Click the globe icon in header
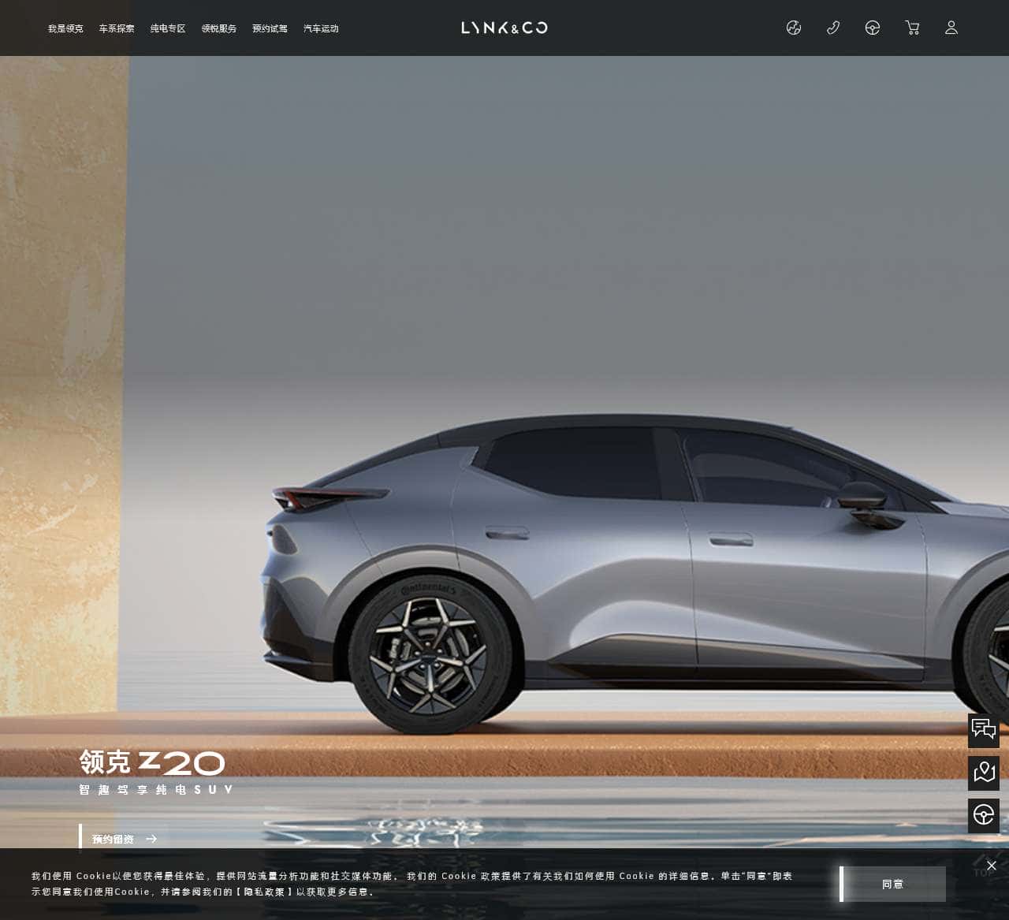 pos(794,28)
